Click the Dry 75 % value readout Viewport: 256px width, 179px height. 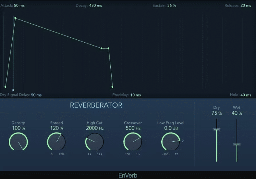216,113
